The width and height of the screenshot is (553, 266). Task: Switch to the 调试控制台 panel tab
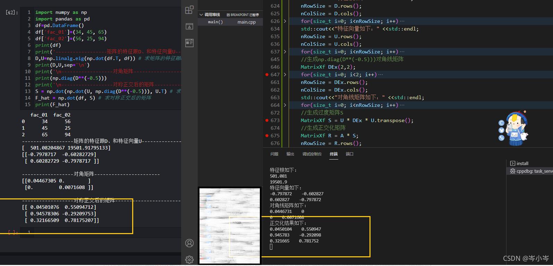(312, 154)
